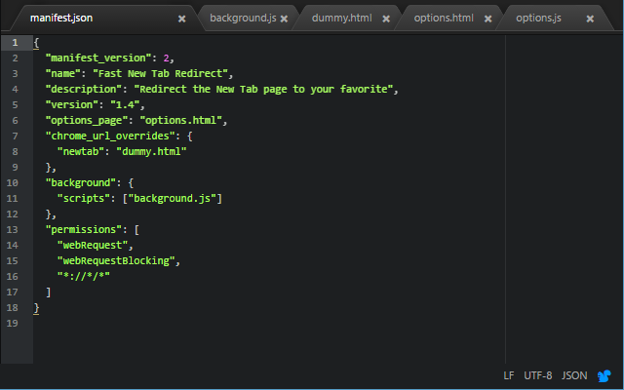Click the "chrome_url_overrides" key
This screenshot has width=624, height=390.
110,136
